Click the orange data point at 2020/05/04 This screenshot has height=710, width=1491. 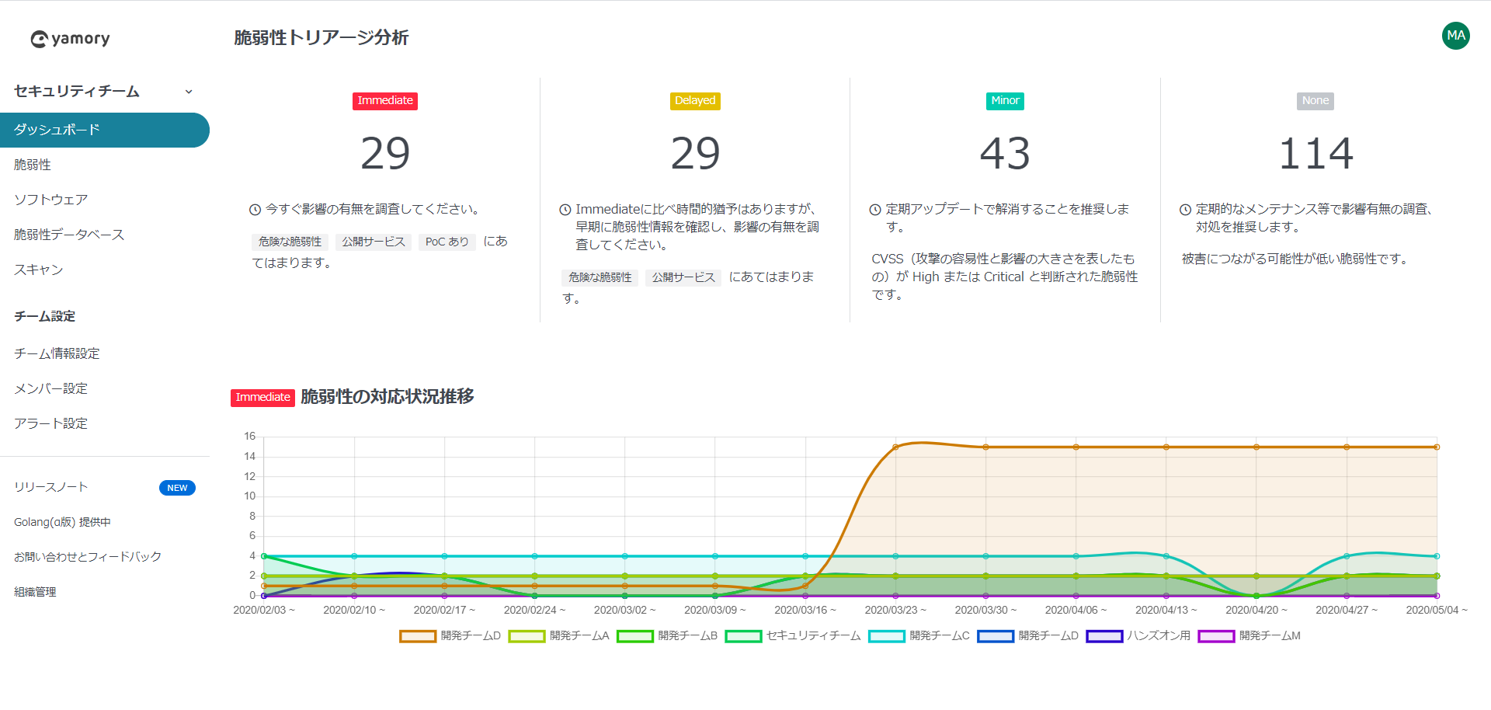pos(1437,447)
